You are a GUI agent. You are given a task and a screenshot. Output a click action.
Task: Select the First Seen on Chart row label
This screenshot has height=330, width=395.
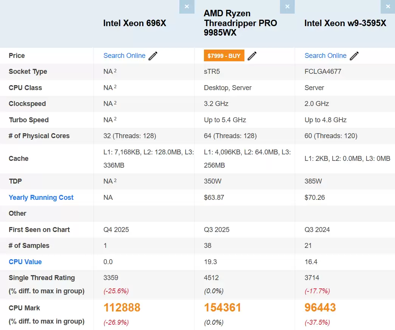39,229
